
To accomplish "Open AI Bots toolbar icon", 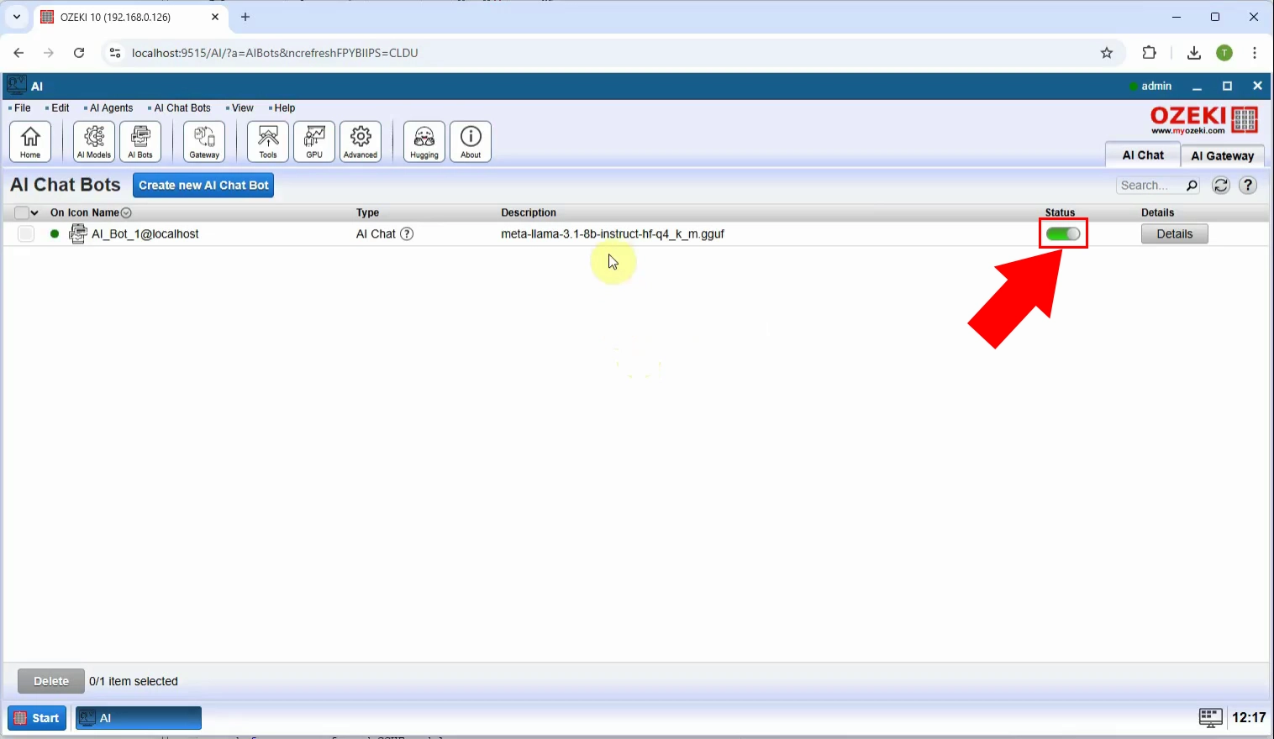I will 140,141.
